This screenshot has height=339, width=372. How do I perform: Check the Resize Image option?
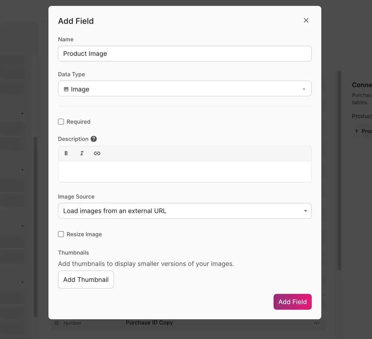[x=61, y=234]
